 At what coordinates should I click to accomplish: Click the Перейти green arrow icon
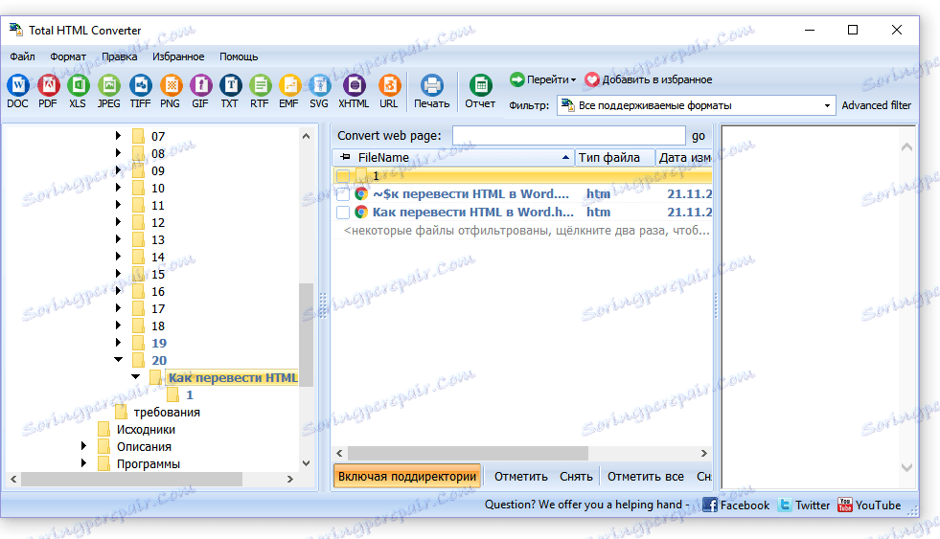(x=516, y=79)
